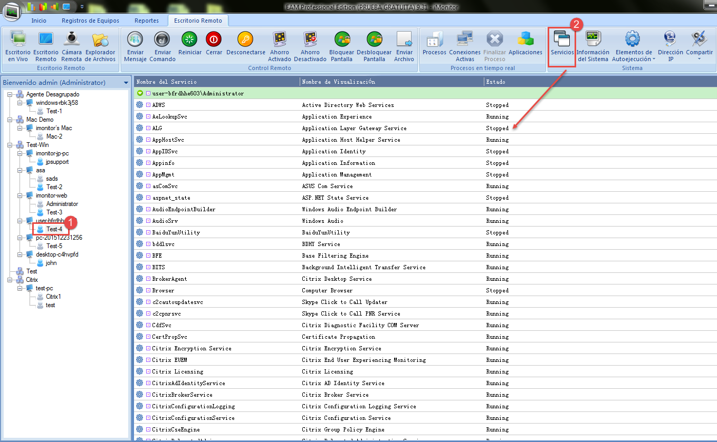Select john under desktop-c4hvpfd

[x=51, y=263]
